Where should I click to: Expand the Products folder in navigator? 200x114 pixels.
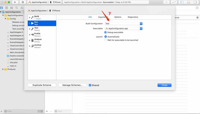tap(3, 69)
